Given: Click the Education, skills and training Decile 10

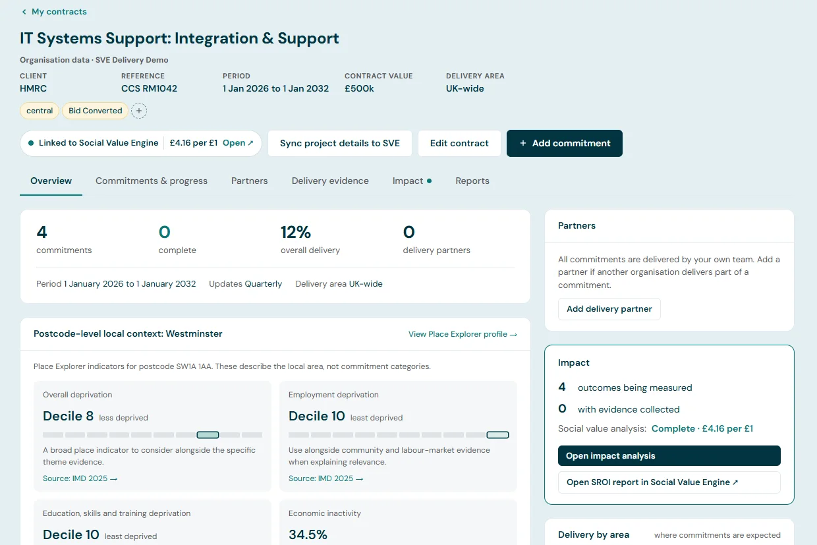Looking at the screenshot, I should point(71,534).
